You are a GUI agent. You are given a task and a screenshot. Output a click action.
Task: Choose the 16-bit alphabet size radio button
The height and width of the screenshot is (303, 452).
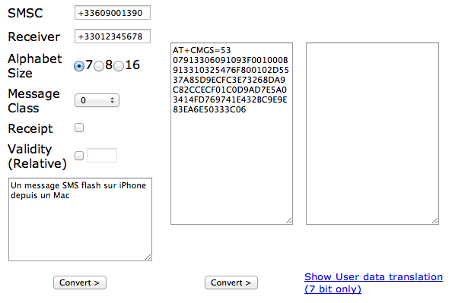point(119,66)
